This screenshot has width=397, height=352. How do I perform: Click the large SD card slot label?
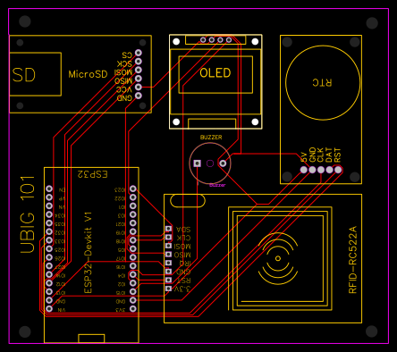point(24,75)
